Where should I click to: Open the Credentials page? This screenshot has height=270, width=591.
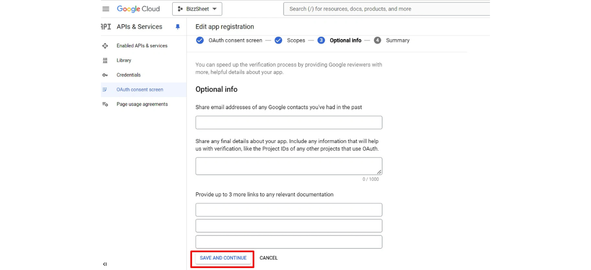point(128,75)
